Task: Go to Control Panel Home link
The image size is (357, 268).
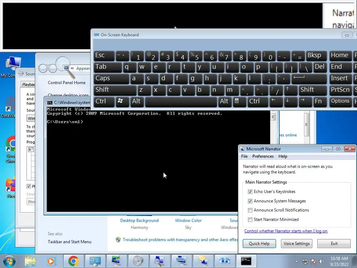Action: click(67, 82)
